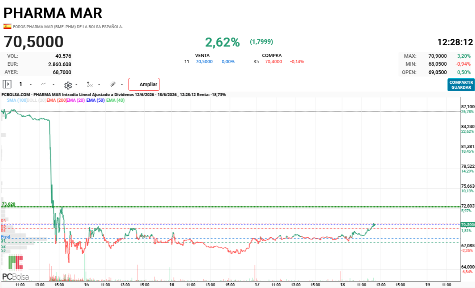475x288 pixels.
Task: Click the 0,50% OPEN percentage
Action: pos(464,72)
